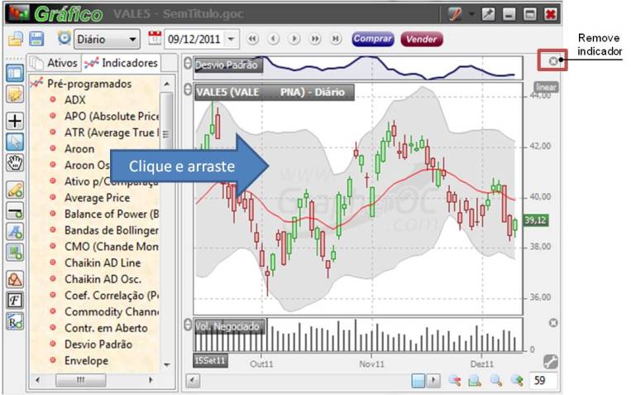631x395 pixels.
Task: Fast-forward several periods
Action: [315, 39]
